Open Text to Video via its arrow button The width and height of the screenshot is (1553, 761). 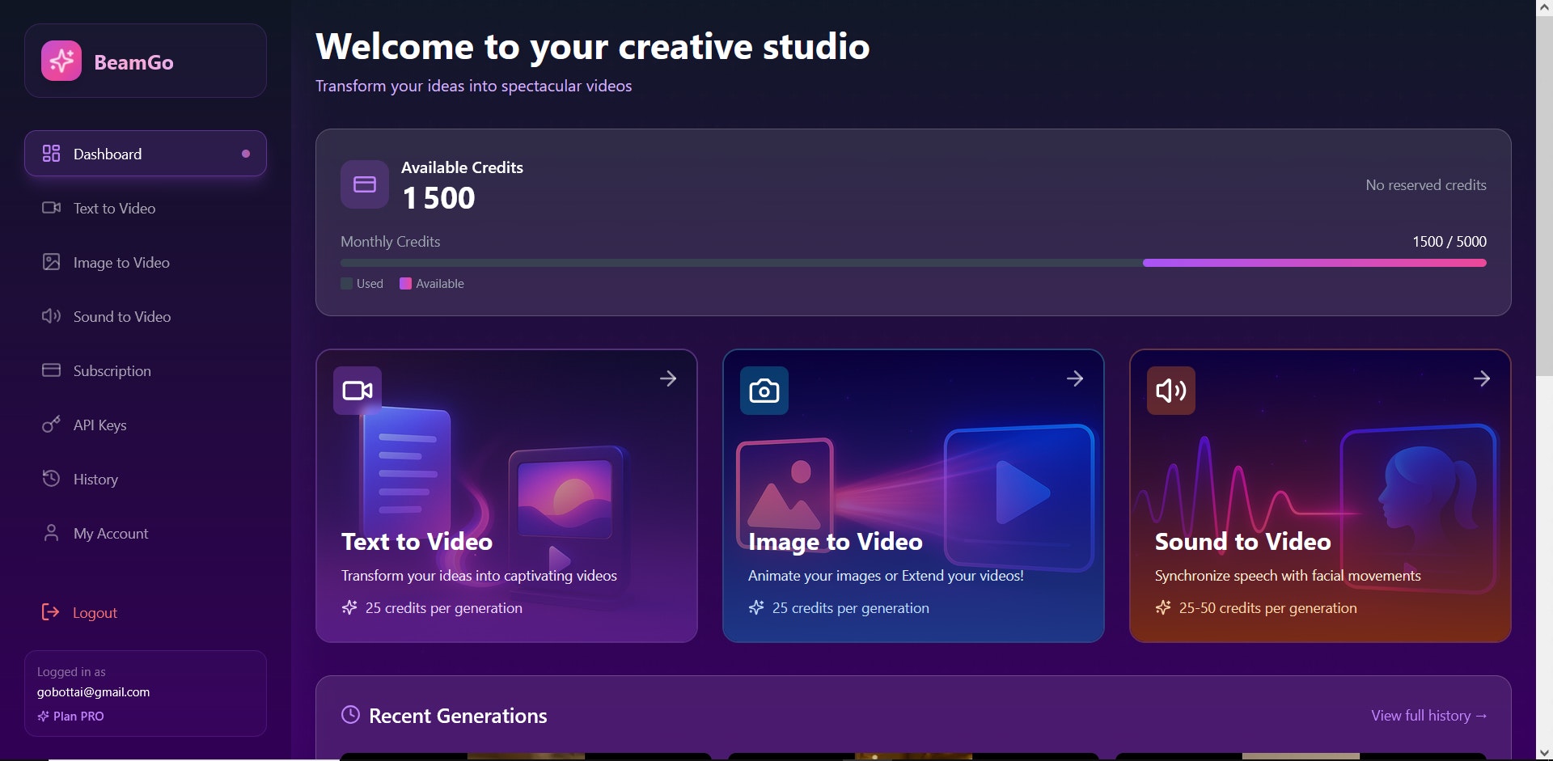tap(668, 378)
